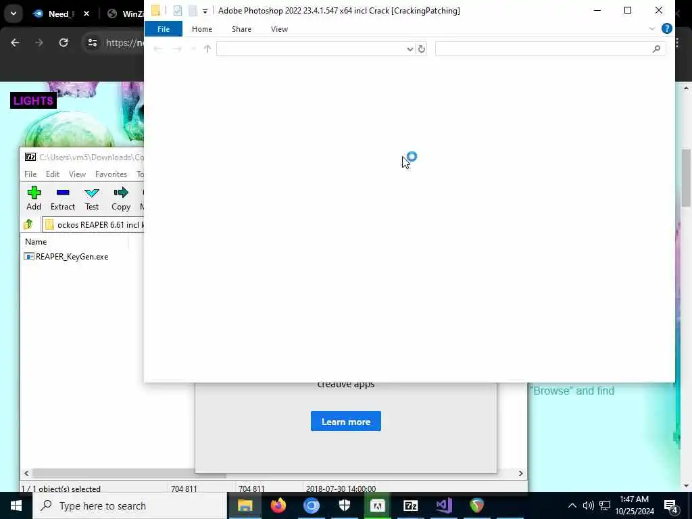This screenshot has height=519, width=692.
Task: Open the Windows Start menu
Action: pyautogui.click(x=16, y=505)
